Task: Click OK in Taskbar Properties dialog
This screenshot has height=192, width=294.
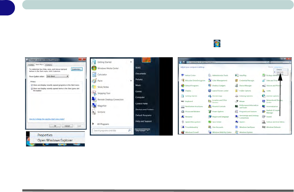Action: [55, 126]
